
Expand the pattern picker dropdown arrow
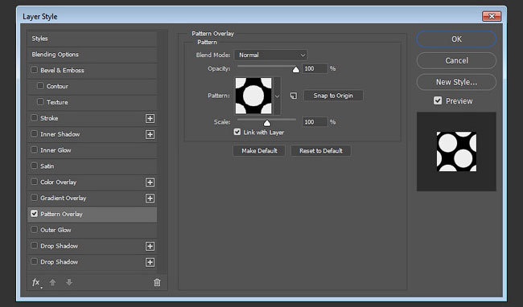[277, 96]
